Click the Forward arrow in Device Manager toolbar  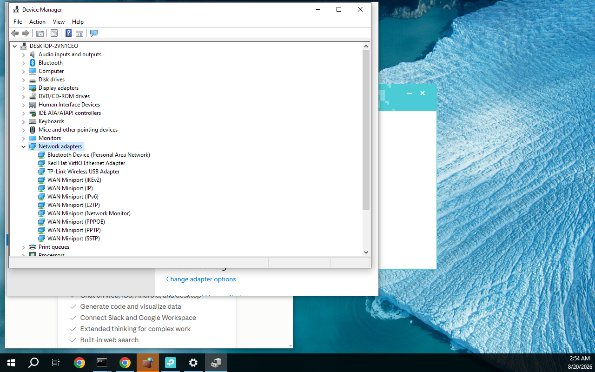coord(26,33)
